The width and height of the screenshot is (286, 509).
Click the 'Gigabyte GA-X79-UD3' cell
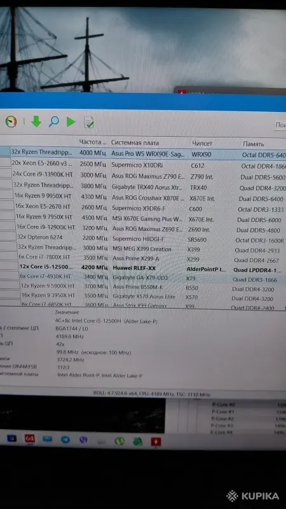[140, 278]
